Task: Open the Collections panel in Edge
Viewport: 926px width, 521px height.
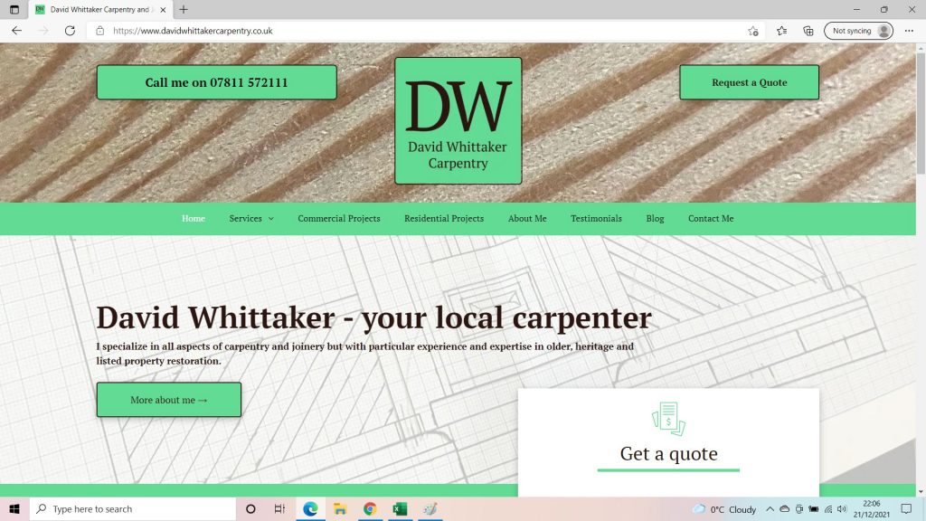Action: (808, 30)
